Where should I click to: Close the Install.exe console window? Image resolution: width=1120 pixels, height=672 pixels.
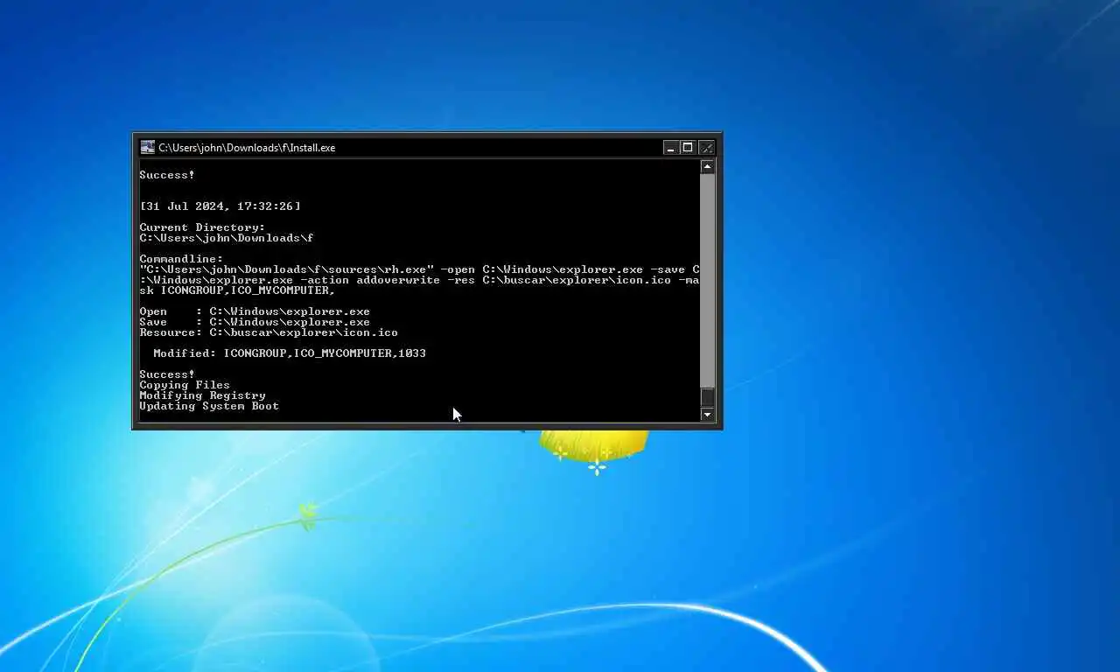tap(706, 148)
